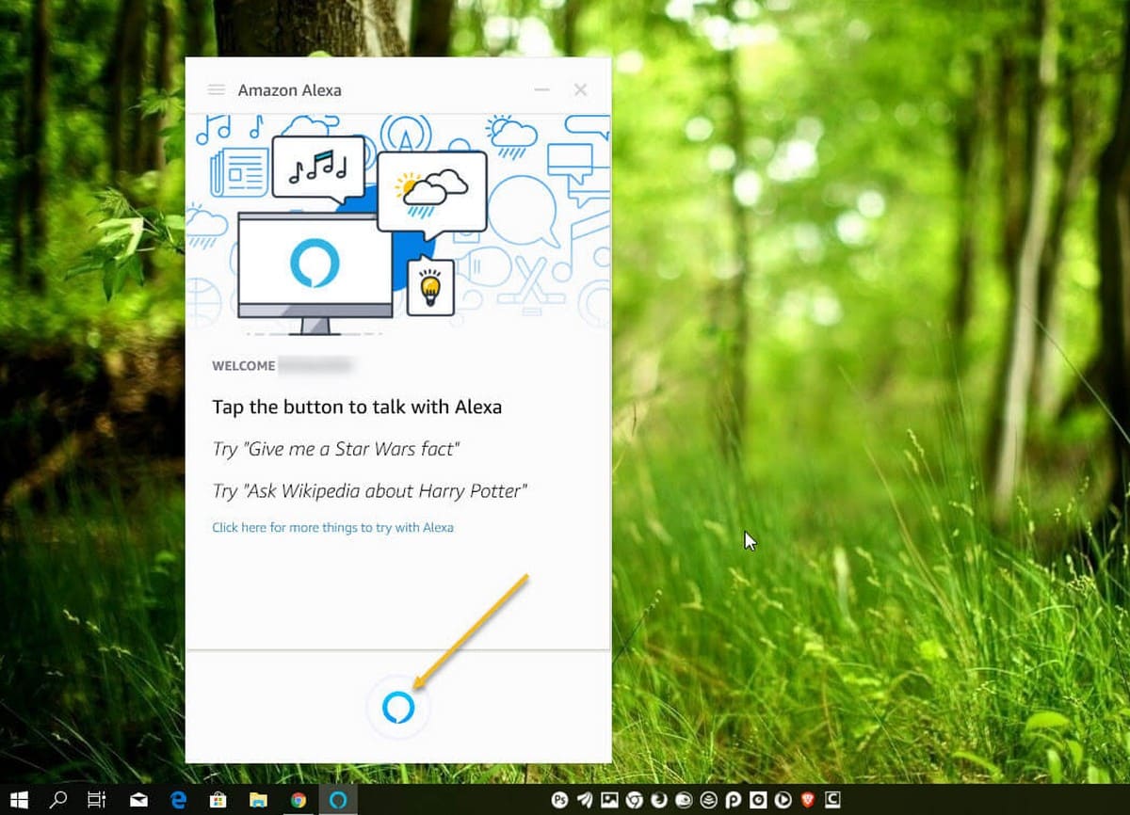Open the letter P dock icon
Viewport: 1130px width, 815px height.
click(x=733, y=800)
